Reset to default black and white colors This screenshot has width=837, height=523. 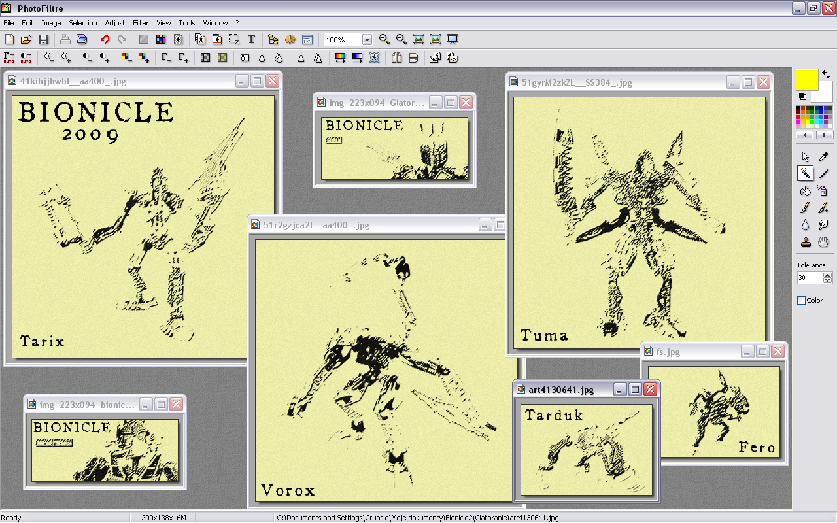click(802, 96)
